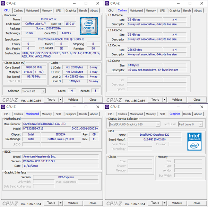Click the Intel Graphics logo badge
208x207 pixels.
194,142
